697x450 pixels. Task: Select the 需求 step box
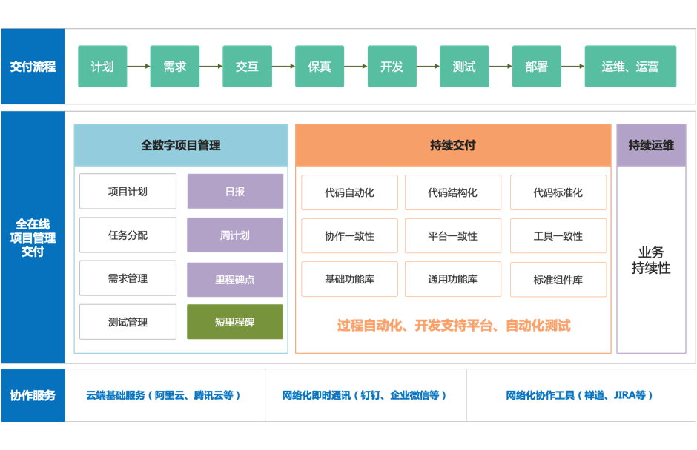(x=175, y=66)
